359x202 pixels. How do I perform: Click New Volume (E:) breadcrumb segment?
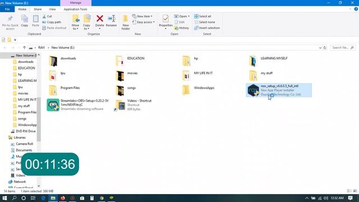(63, 48)
